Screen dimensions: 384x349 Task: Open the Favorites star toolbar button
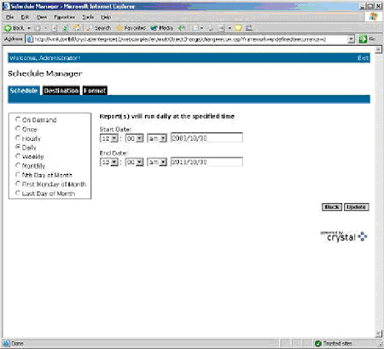click(x=131, y=28)
